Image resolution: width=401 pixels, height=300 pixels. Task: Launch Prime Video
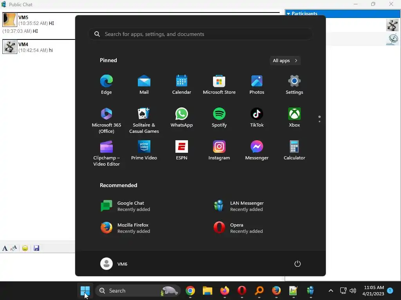[144, 150]
